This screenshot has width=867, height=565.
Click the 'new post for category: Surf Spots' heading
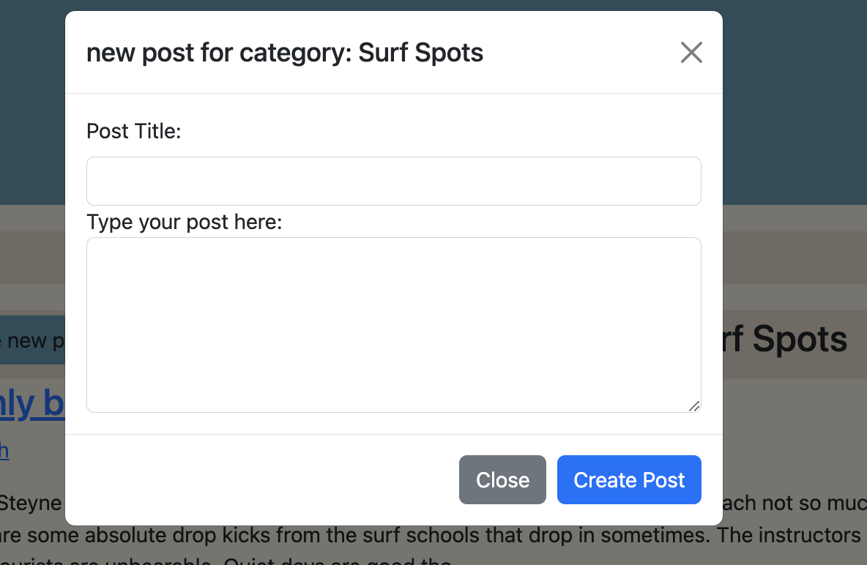pyautogui.click(x=285, y=53)
